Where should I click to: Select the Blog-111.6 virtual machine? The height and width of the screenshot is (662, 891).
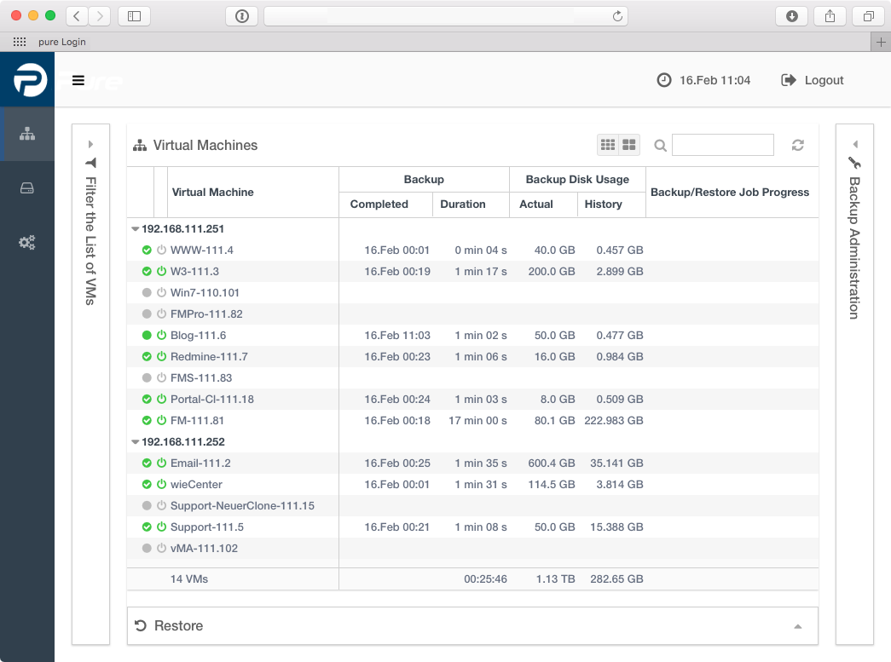(x=199, y=335)
